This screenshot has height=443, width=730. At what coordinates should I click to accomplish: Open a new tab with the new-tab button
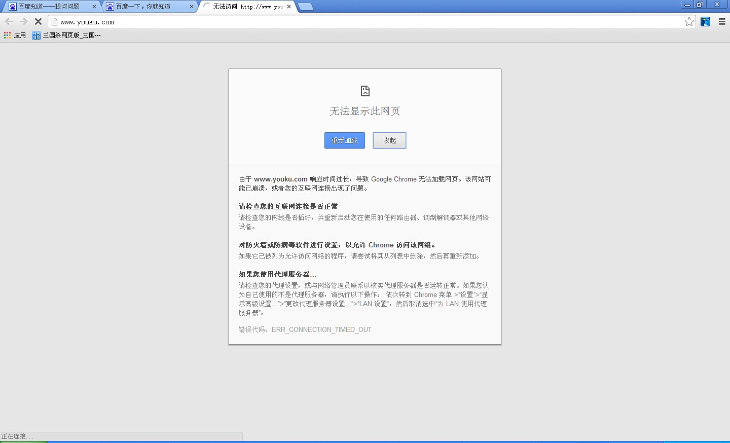[305, 7]
